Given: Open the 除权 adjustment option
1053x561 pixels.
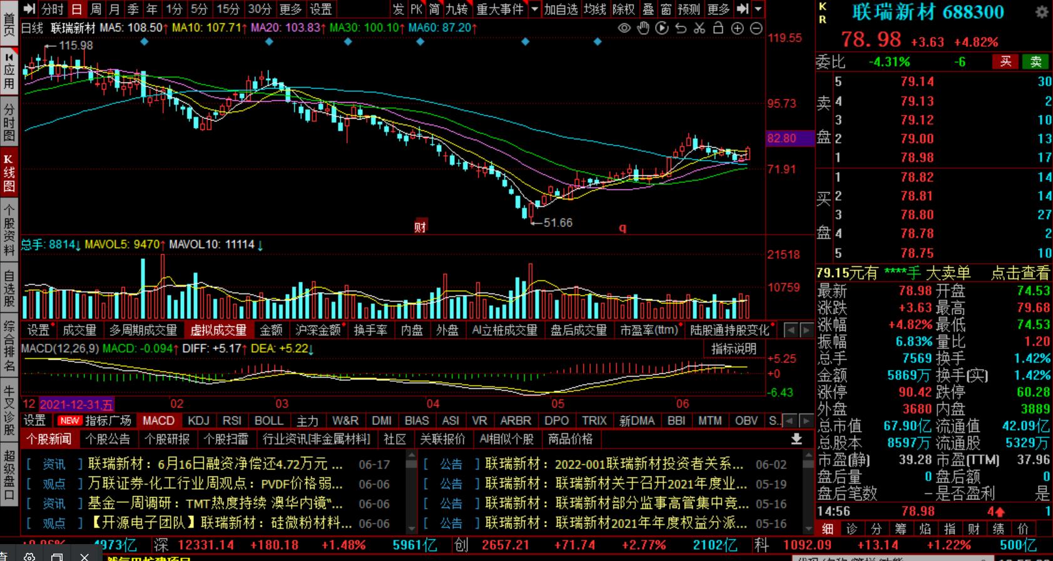Looking at the screenshot, I should (x=623, y=9).
